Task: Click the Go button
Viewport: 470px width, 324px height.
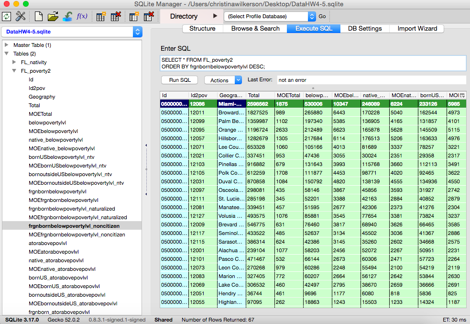Action: click(322, 16)
